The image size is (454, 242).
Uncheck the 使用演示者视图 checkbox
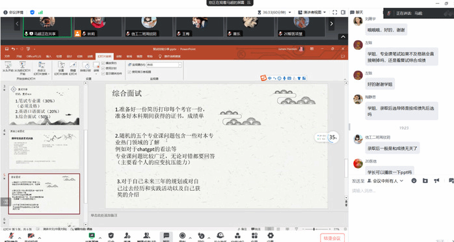point(129,72)
